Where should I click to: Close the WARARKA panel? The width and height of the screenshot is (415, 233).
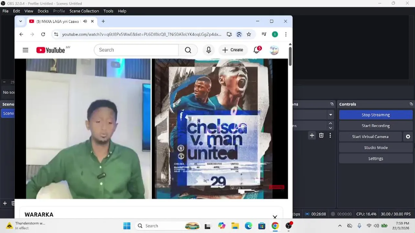pyautogui.click(x=275, y=217)
